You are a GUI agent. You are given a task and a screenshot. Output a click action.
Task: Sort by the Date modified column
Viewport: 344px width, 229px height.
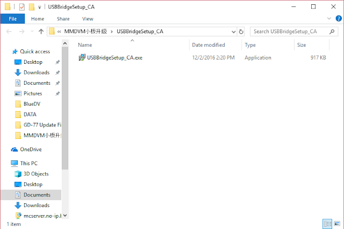click(x=209, y=45)
